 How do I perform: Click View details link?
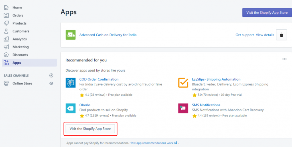tap(265, 35)
